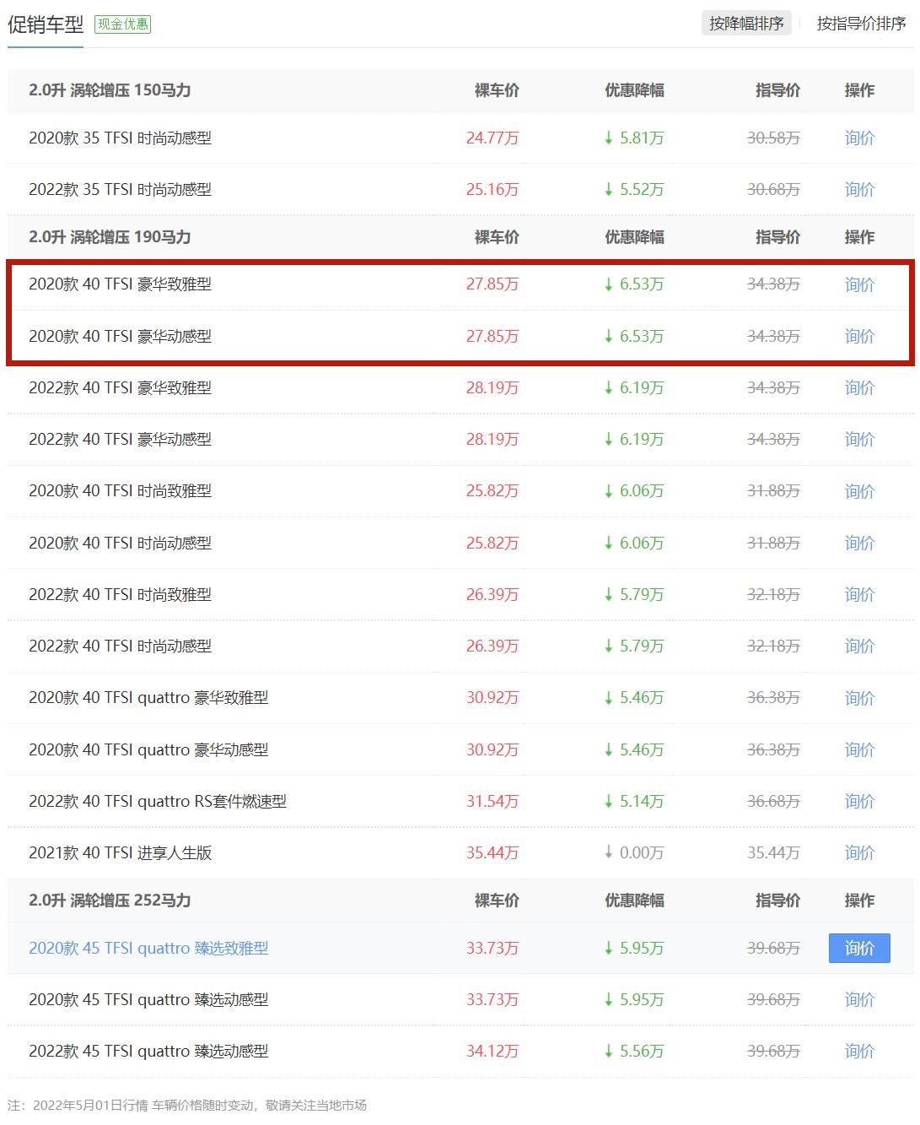Click the ↓ 5.52万 discount value
Screen dimensions: 920x1125
[x=634, y=190]
